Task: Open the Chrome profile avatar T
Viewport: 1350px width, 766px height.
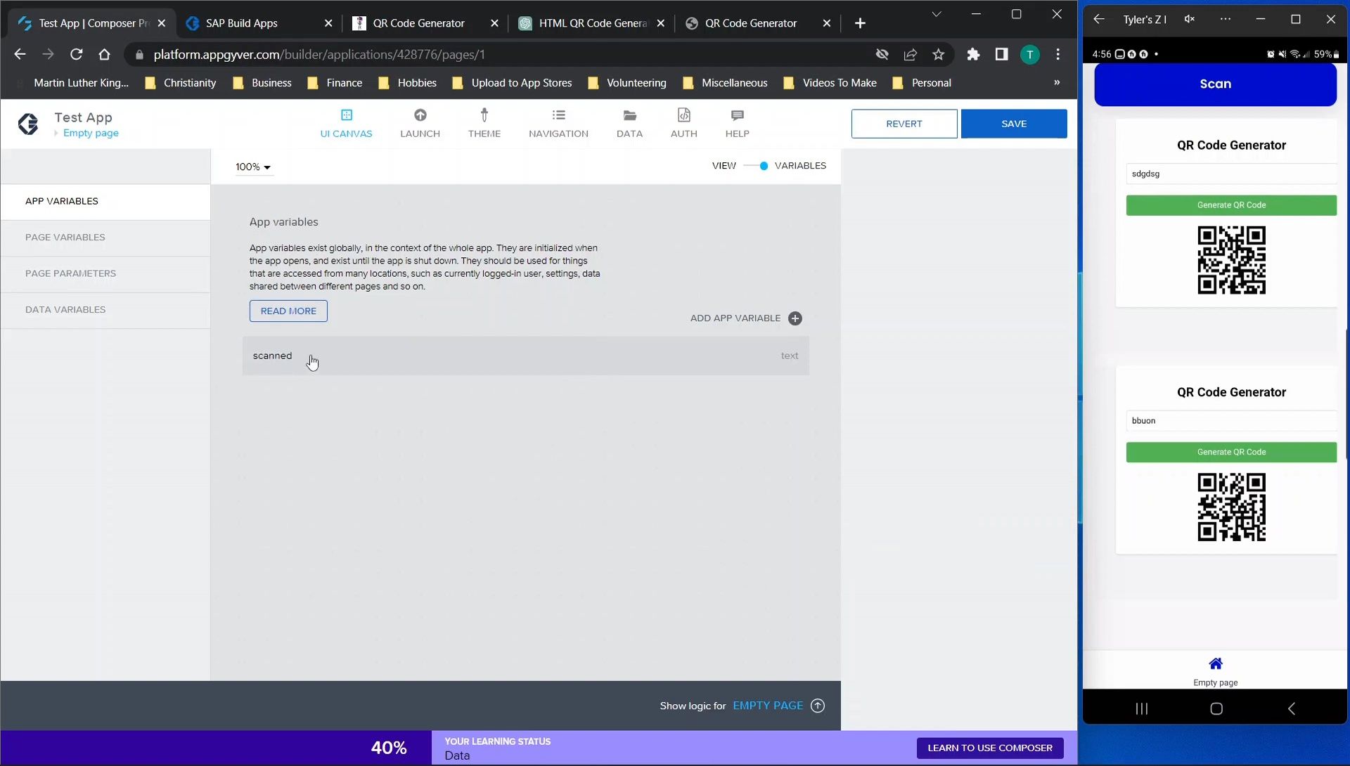Action: (1030, 54)
